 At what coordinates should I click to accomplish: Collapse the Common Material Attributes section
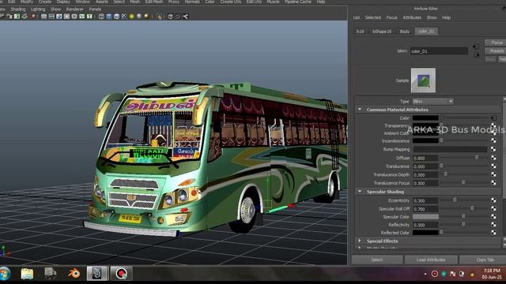coord(360,110)
